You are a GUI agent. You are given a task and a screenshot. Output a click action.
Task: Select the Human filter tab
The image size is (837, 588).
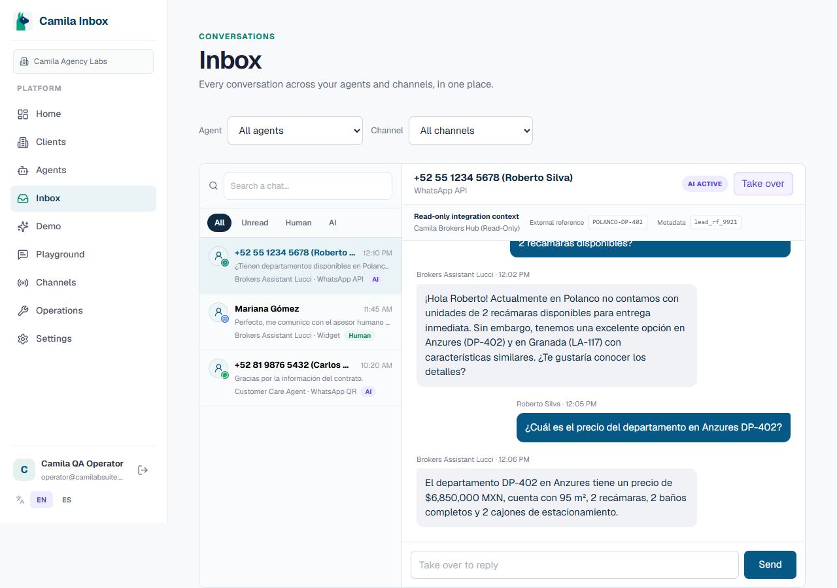(x=298, y=223)
